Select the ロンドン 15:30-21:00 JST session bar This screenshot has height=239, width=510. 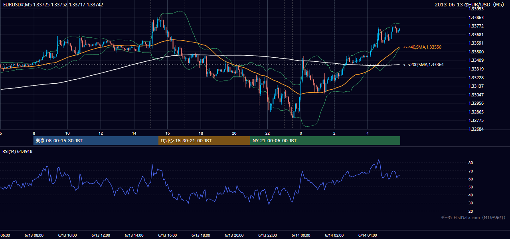click(204, 141)
